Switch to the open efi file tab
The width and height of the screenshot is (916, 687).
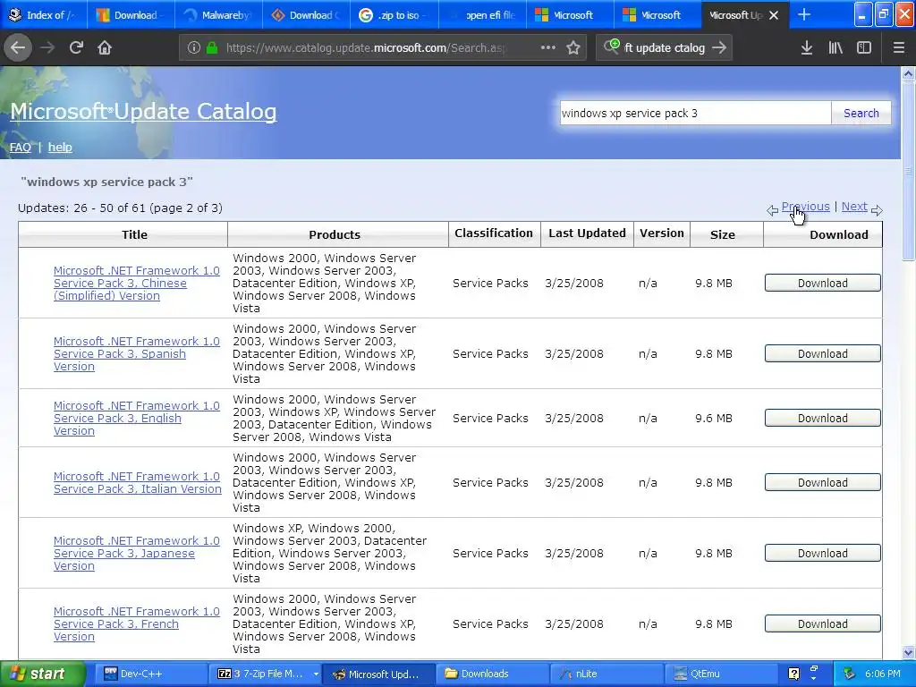click(x=482, y=14)
